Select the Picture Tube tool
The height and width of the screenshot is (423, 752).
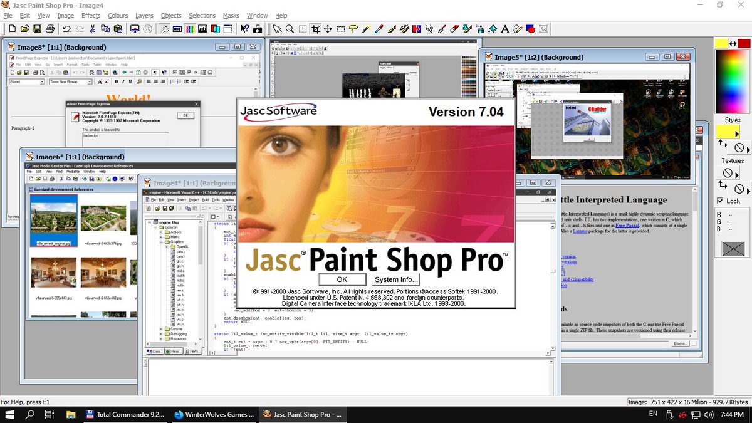pos(467,29)
